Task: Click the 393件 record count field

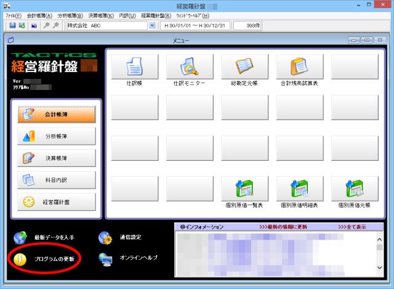Action: coord(247,25)
